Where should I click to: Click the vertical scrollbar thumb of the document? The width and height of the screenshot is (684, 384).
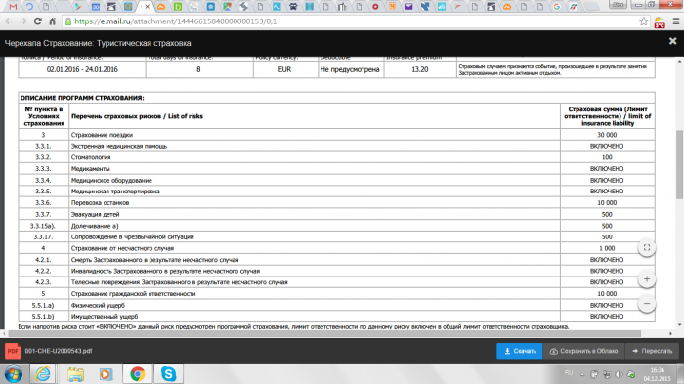(679, 164)
